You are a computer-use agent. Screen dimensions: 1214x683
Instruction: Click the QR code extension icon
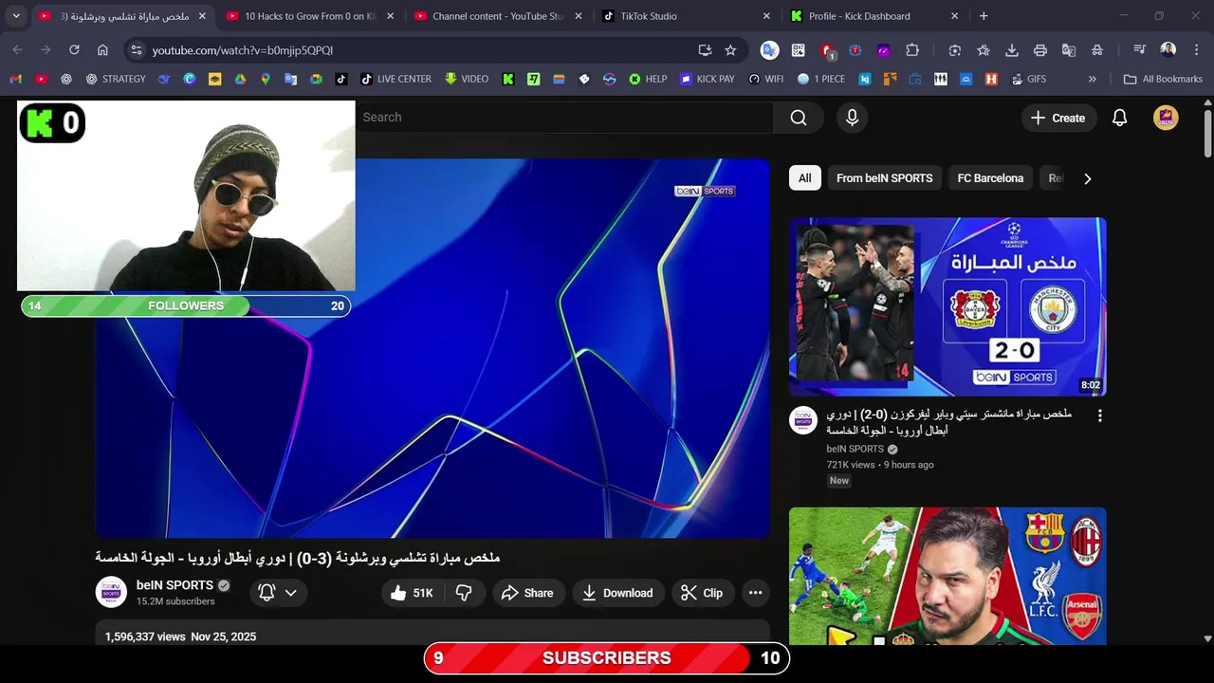[799, 50]
